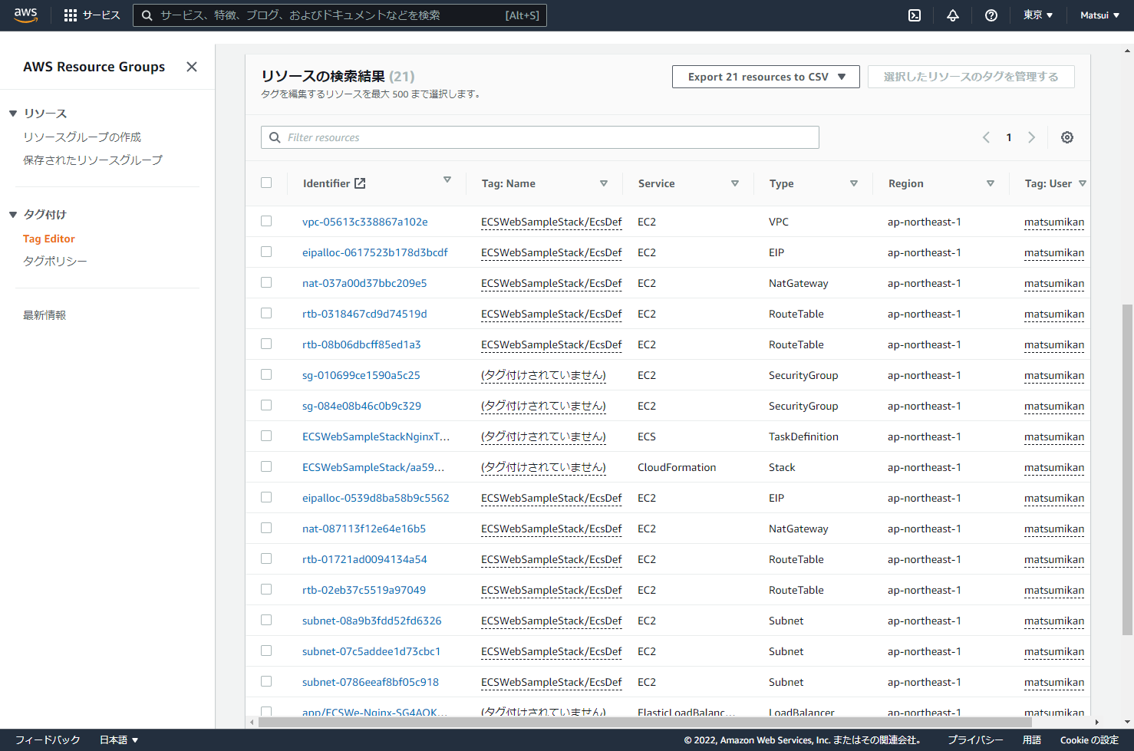The height and width of the screenshot is (751, 1134).
Task: Click the scrollbar right arrow below table
Action: click(1096, 722)
